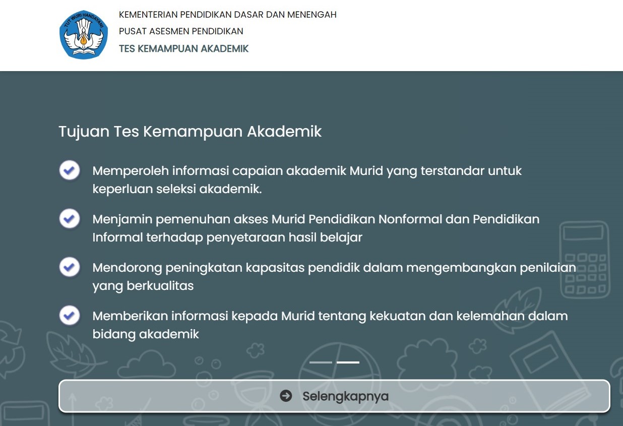Click the text "Memperoleh informasi capaian akademik Murid"

(238, 171)
